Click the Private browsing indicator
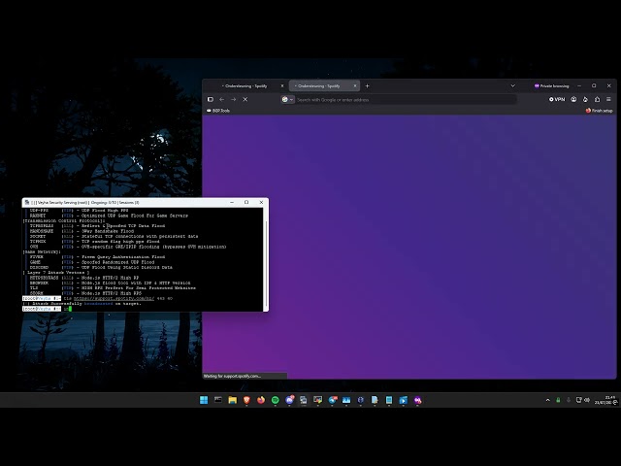This screenshot has height=466, width=621. (x=552, y=86)
